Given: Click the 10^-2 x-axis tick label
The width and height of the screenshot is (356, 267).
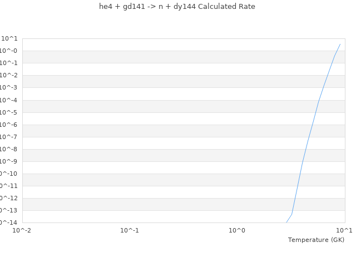Looking at the screenshot, I should pyautogui.click(x=22, y=230).
